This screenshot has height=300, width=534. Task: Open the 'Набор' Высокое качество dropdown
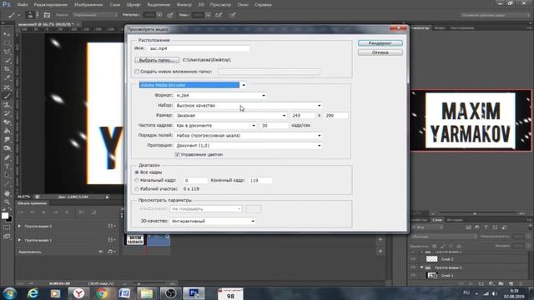249,106
